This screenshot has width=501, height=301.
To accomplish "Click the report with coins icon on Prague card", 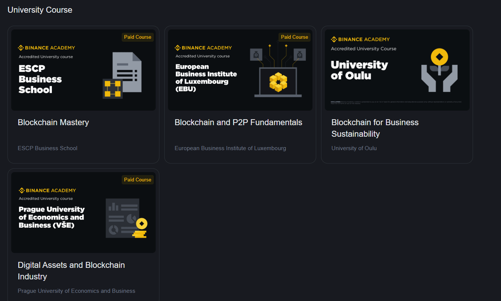I will point(127,218).
